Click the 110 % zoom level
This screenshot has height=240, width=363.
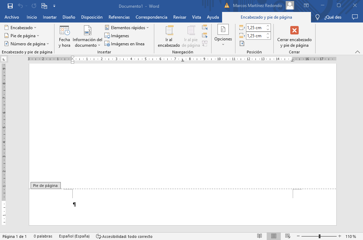tap(351, 236)
